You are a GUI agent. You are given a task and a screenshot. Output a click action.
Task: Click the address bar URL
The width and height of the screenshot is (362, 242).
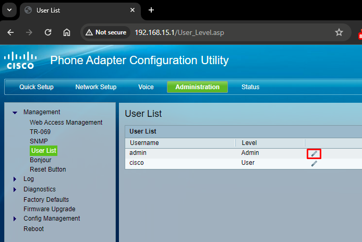click(179, 32)
